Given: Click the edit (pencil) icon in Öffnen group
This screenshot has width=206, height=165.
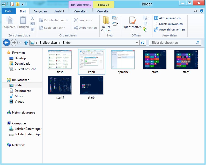Looking at the screenshot, I should coord(145,24).
